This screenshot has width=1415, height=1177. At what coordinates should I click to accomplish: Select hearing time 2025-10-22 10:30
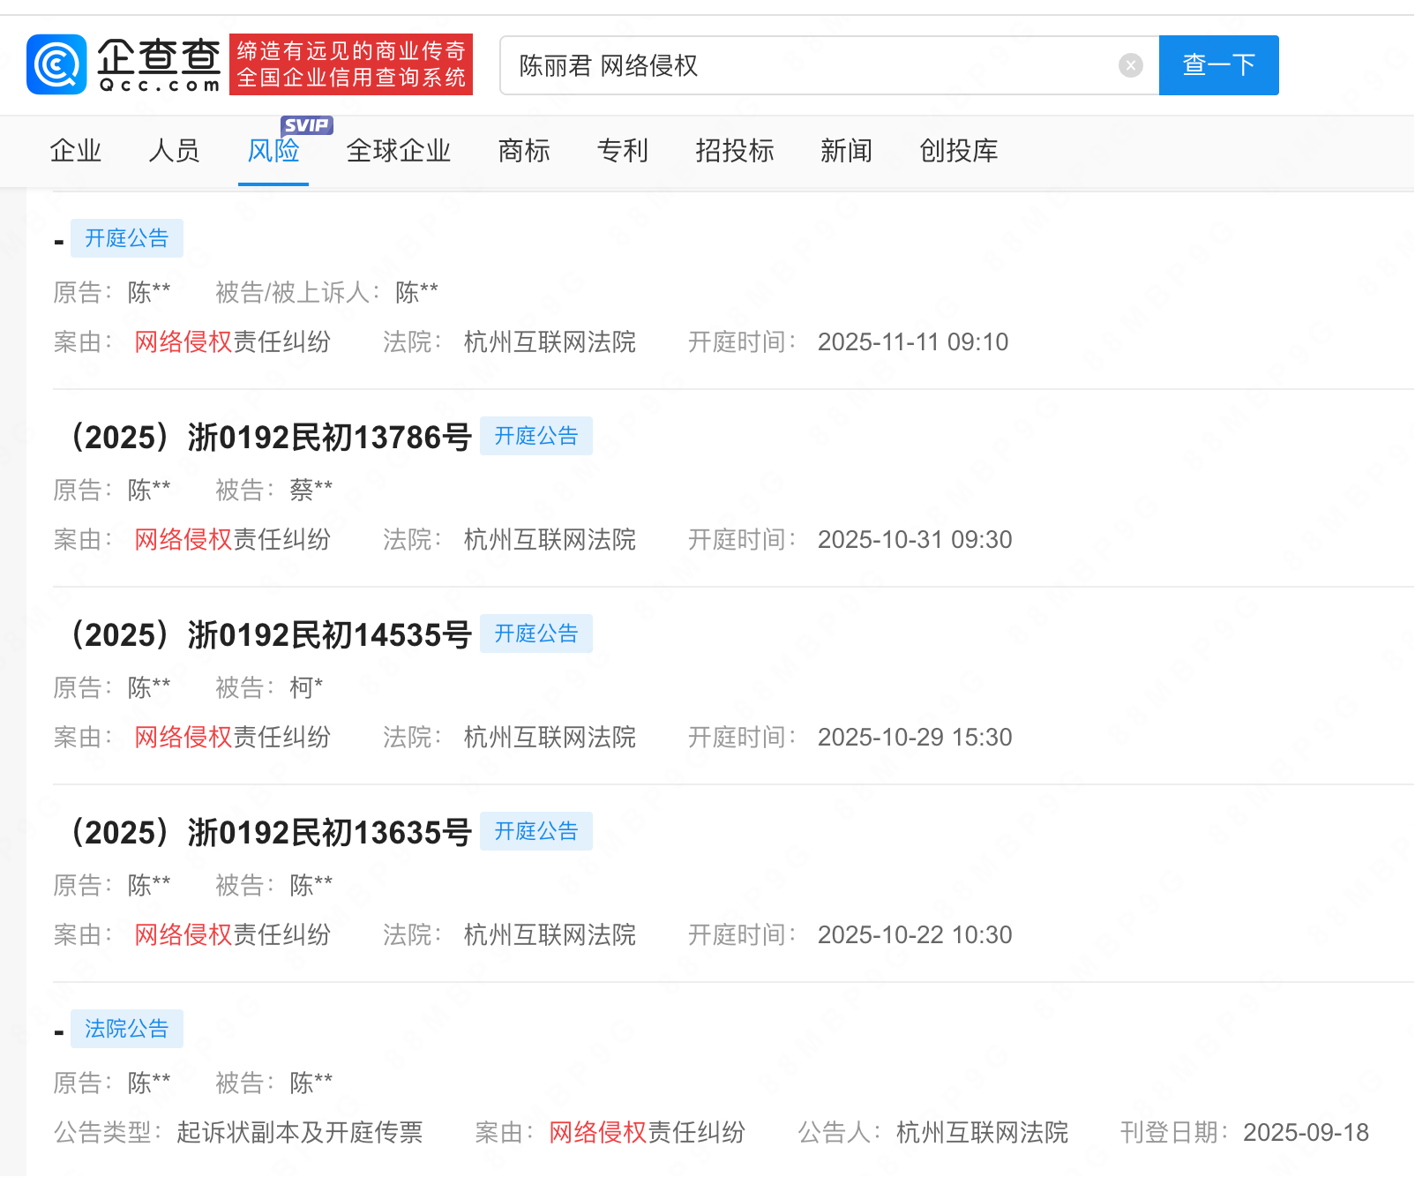(x=915, y=935)
